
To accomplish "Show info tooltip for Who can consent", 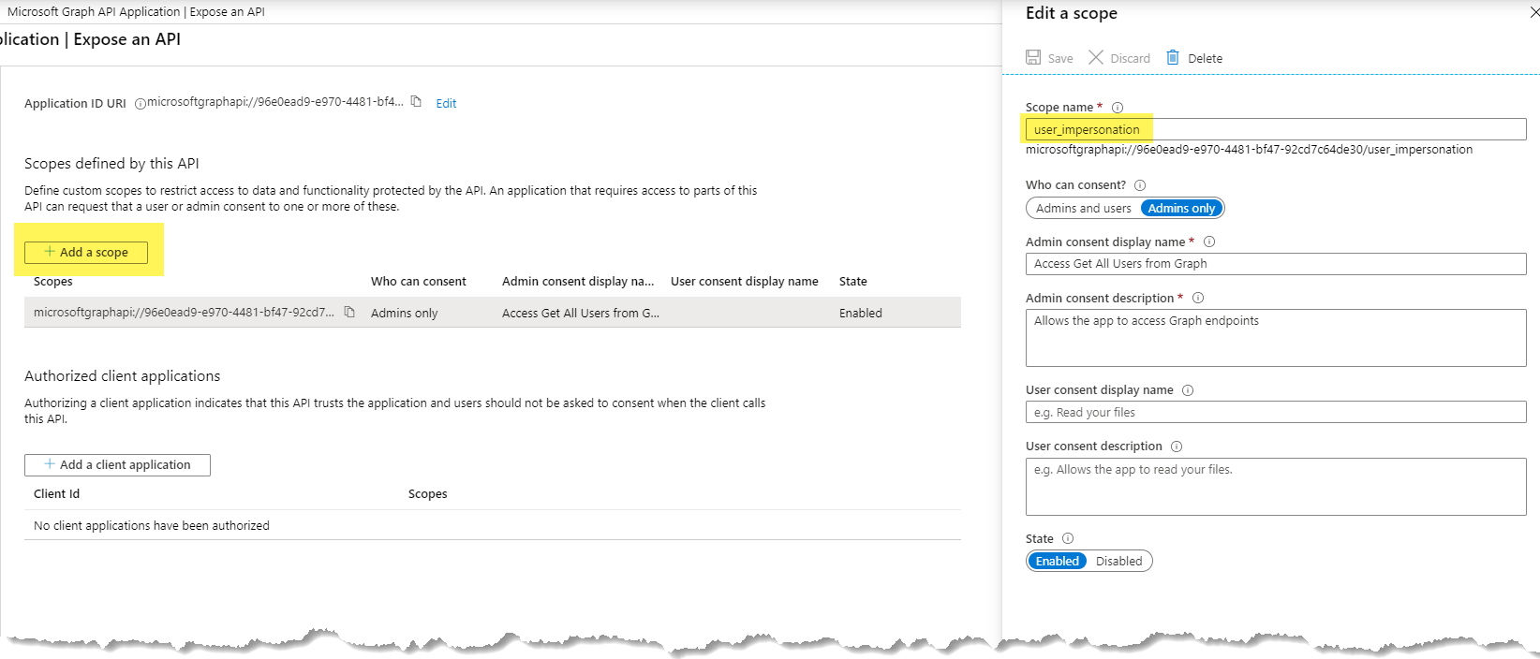I will point(1140,185).
